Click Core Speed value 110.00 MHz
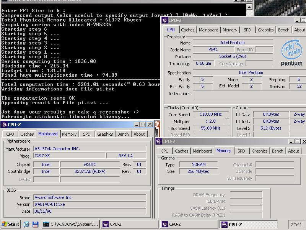Image resolution: width=306 pixels, height=230 pixels. pos(211,114)
